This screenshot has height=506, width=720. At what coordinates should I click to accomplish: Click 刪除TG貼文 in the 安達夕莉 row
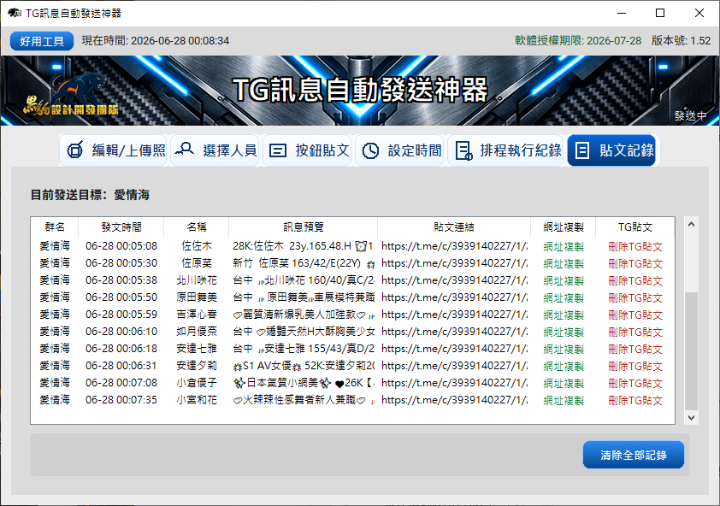(x=635, y=367)
